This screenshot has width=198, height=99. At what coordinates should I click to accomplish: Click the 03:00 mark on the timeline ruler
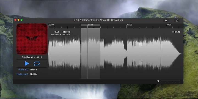[169, 25]
